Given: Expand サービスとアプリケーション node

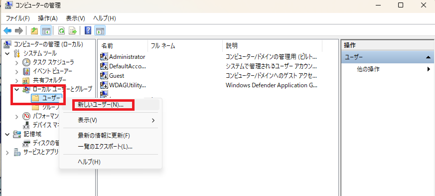Looking at the screenshot, I should click(7, 152).
